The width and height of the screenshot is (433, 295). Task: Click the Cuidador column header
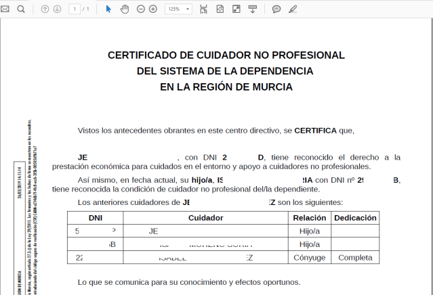[x=206, y=218]
